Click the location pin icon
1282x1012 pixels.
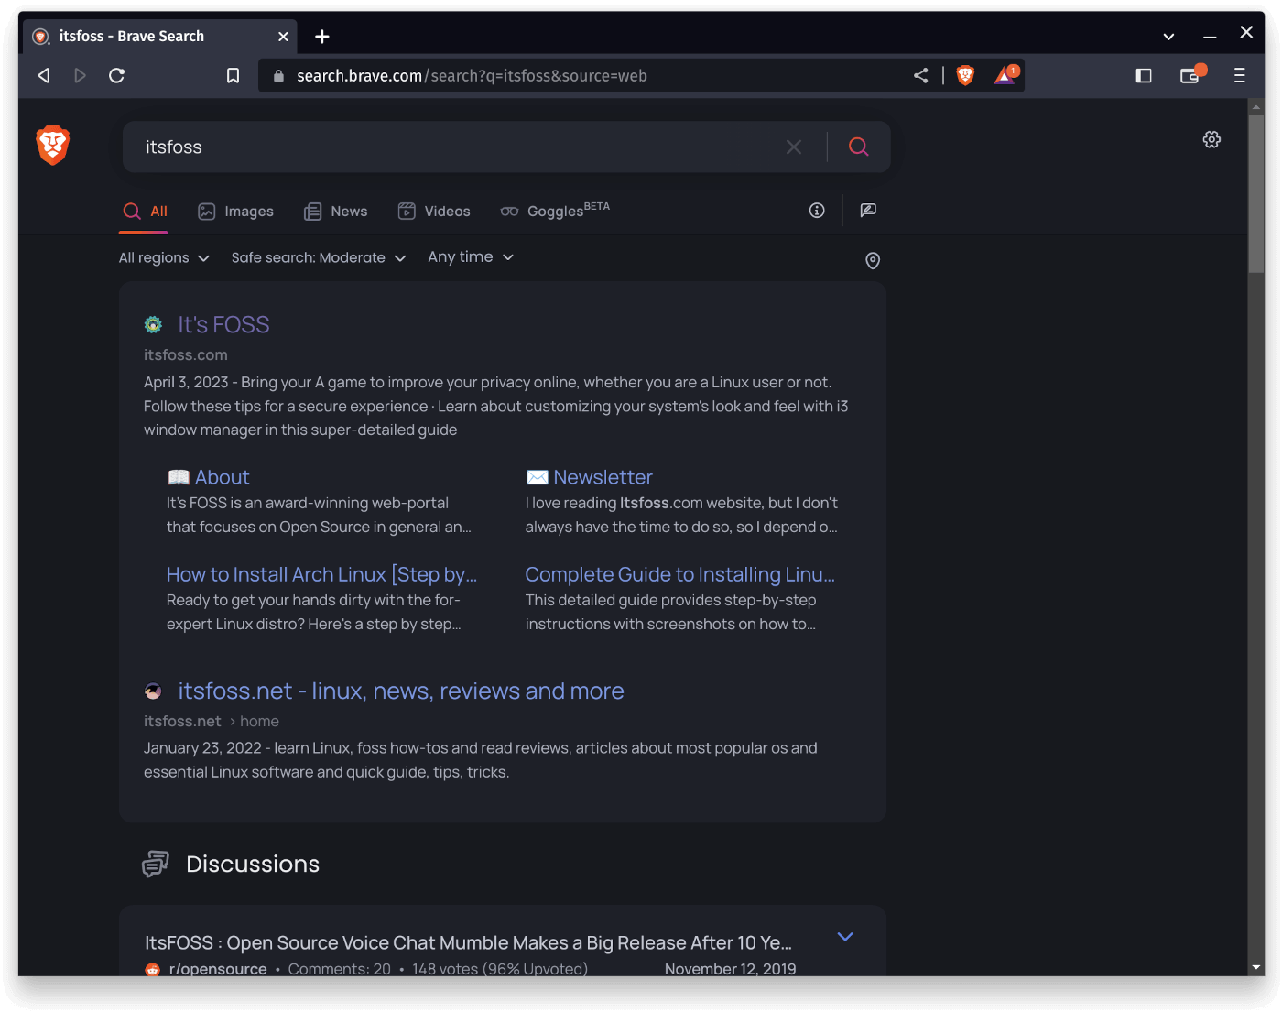(873, 261)
